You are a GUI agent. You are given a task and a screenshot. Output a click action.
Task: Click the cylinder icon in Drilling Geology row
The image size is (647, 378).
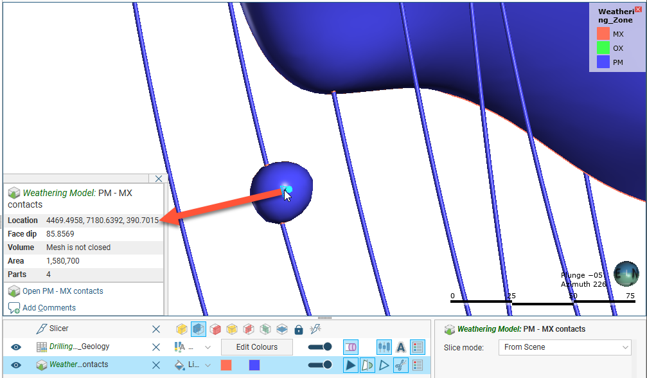351,347
